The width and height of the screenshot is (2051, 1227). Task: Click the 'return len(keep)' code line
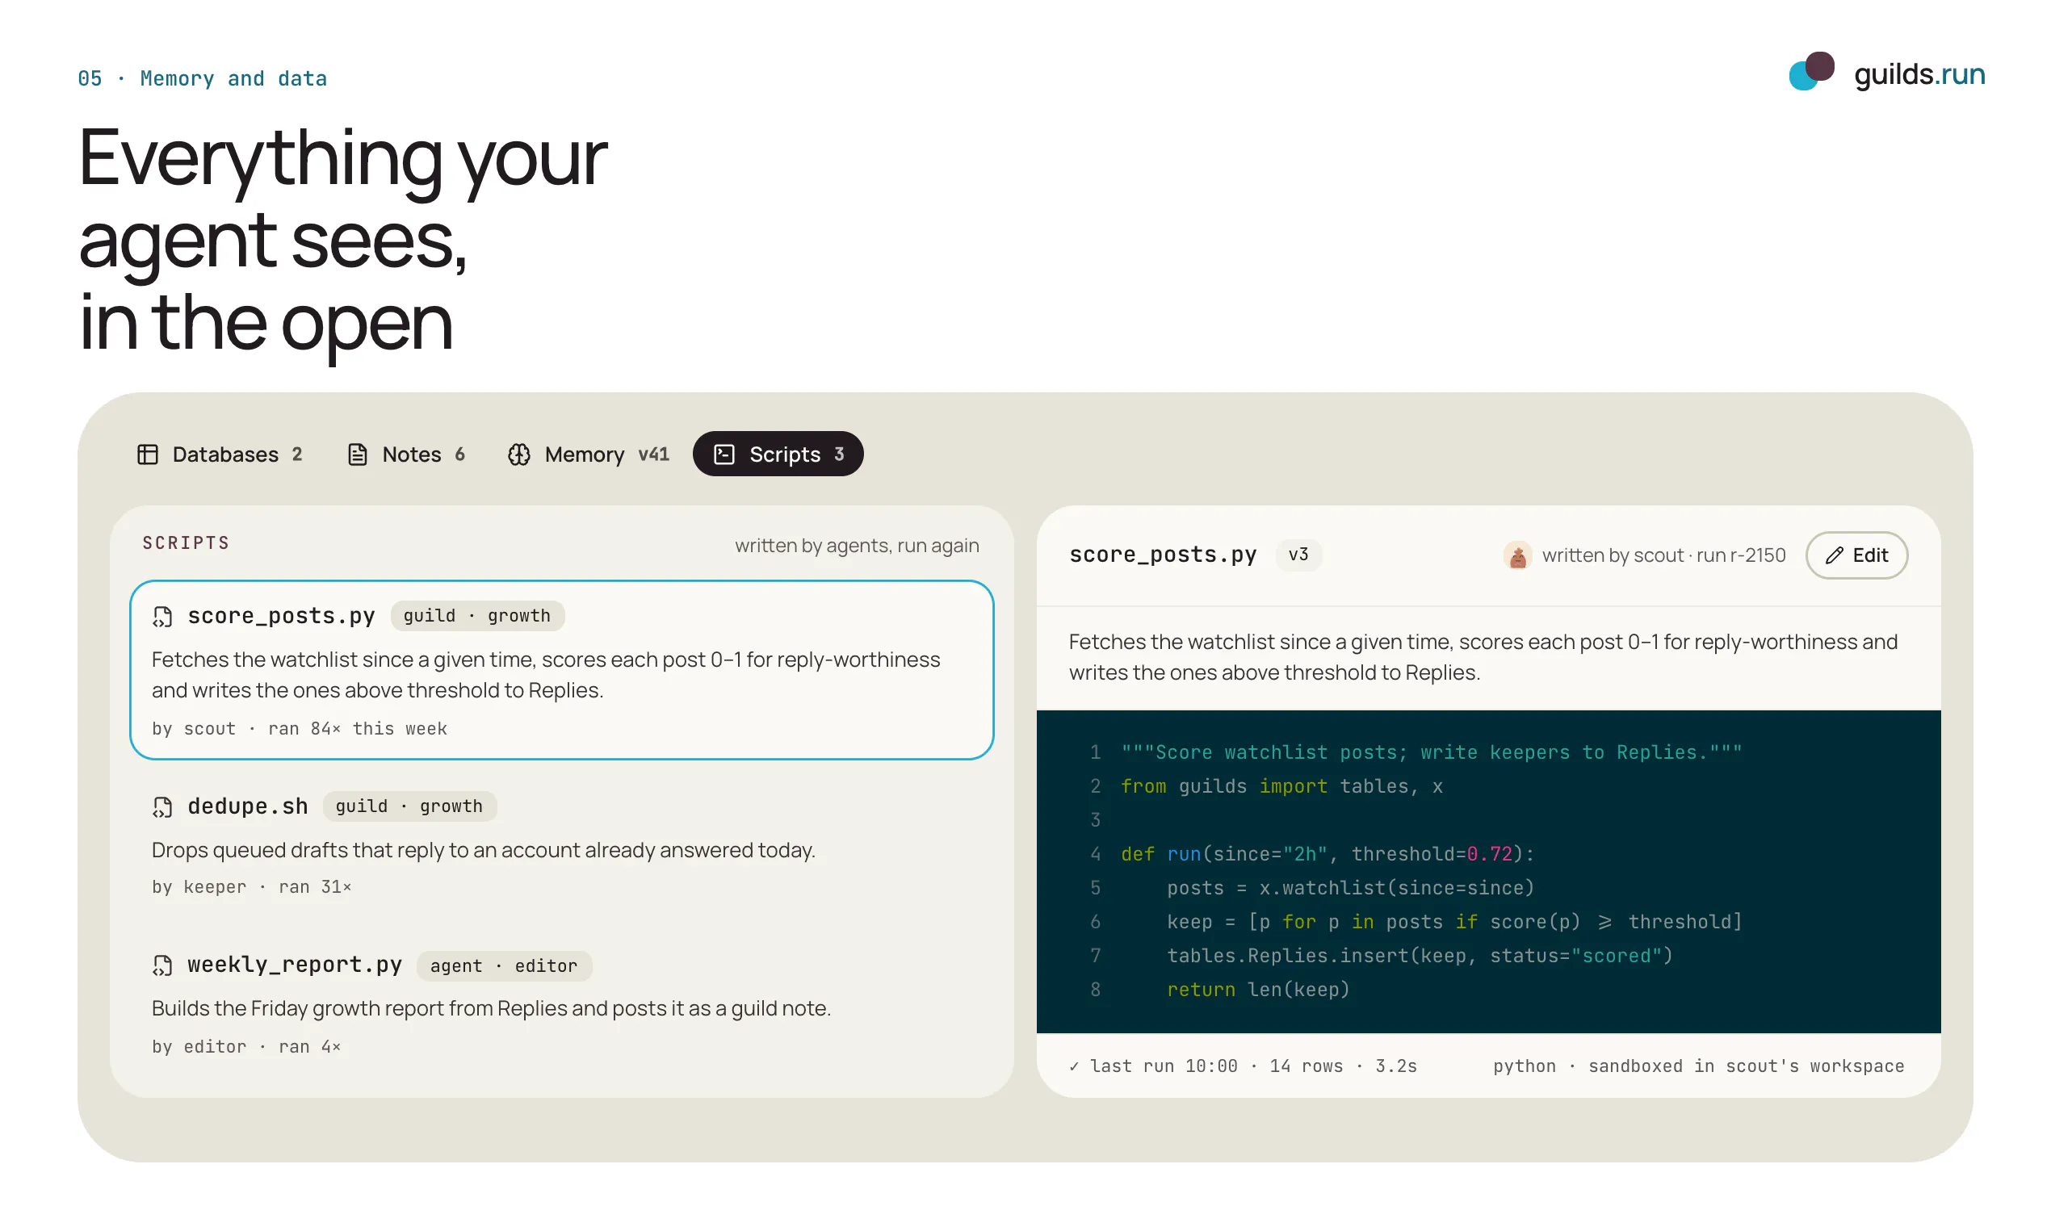1258,990
